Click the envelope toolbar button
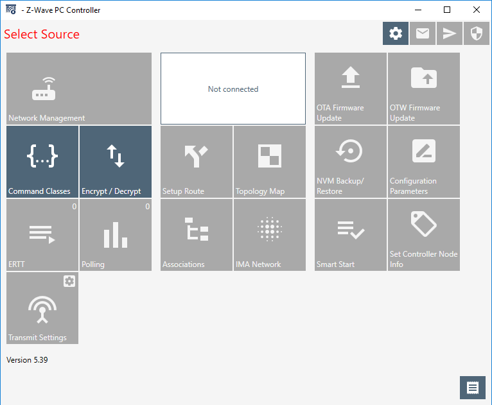Image resolution: width=492 pixels, height=405 pixels. tap(423, 33)
